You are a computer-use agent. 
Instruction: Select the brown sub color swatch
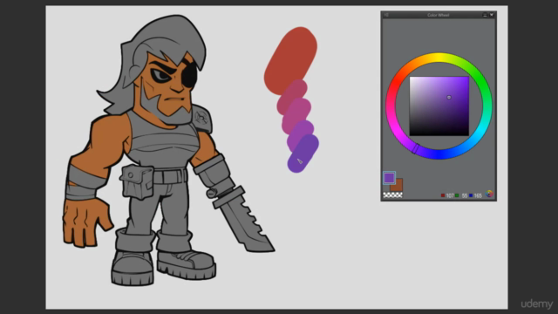[x=398, y=186]
